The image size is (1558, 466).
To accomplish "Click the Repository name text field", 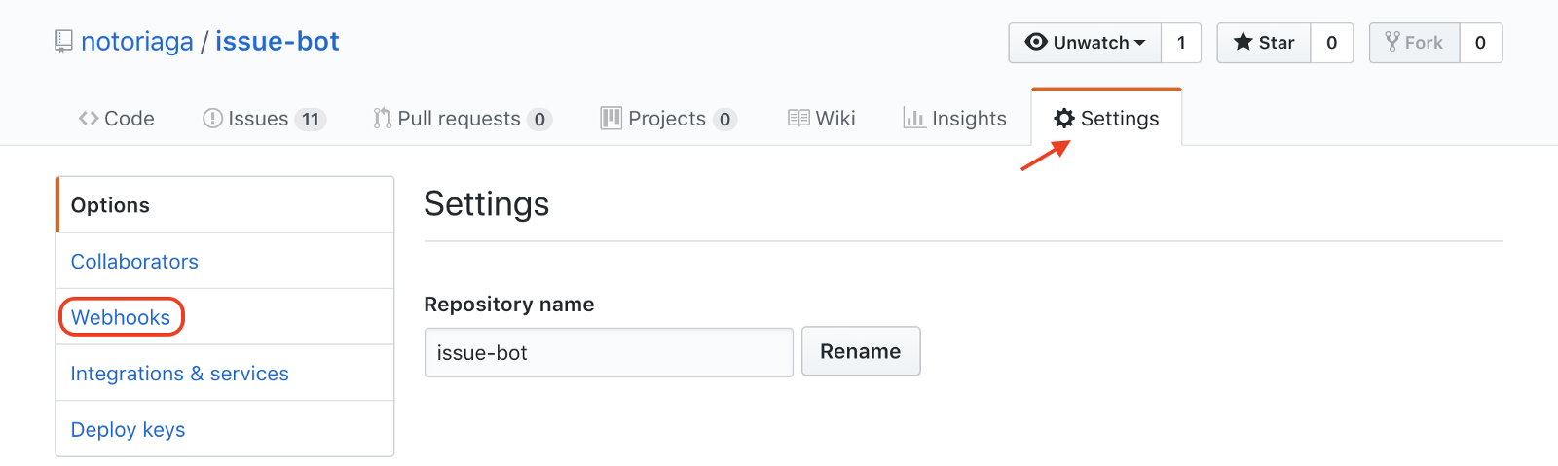I will (x=609, y=352).
